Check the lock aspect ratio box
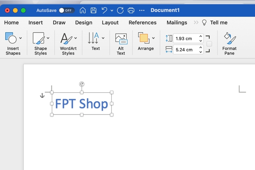Image resolution: width=255 pixels, height=170 pixels. (209, 44)
